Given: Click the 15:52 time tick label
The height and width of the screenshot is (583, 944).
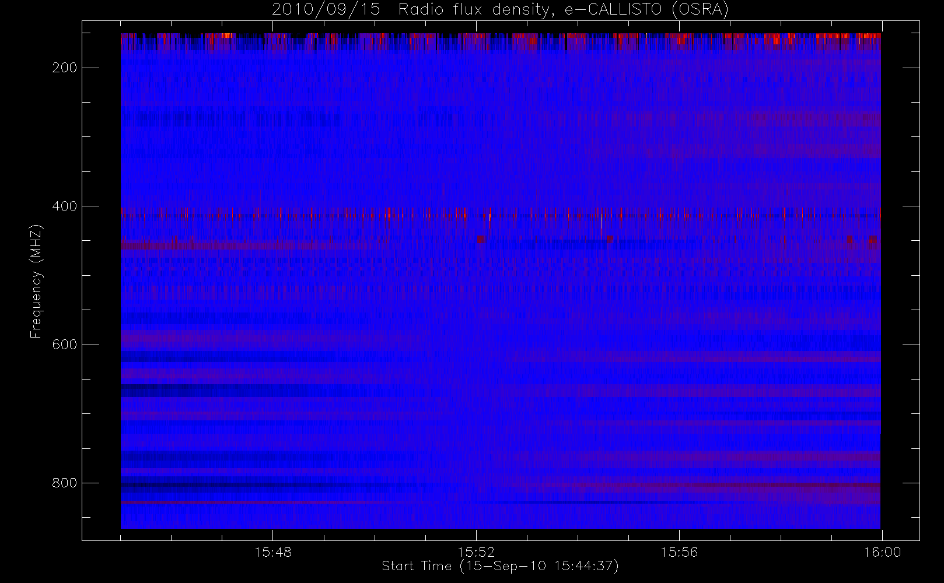Looking at the screenshot, I should [476, 552].
